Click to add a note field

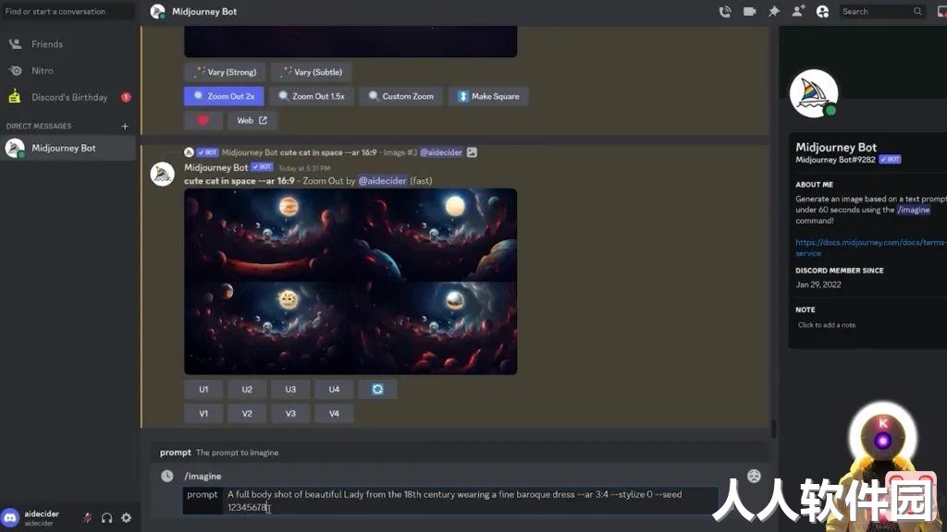[827, 325]
